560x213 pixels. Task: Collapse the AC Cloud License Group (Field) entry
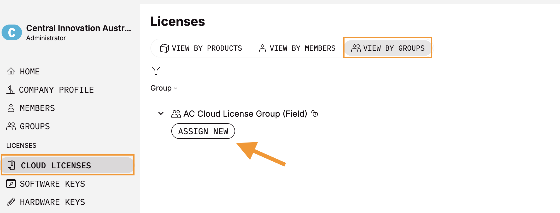[160, 114]
